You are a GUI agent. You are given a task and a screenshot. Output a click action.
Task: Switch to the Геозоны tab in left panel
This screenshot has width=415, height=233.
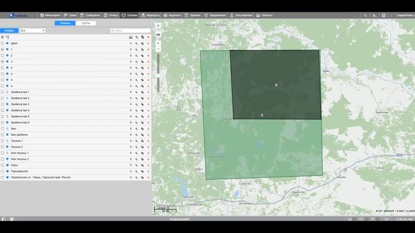click(x=65, y=23)
